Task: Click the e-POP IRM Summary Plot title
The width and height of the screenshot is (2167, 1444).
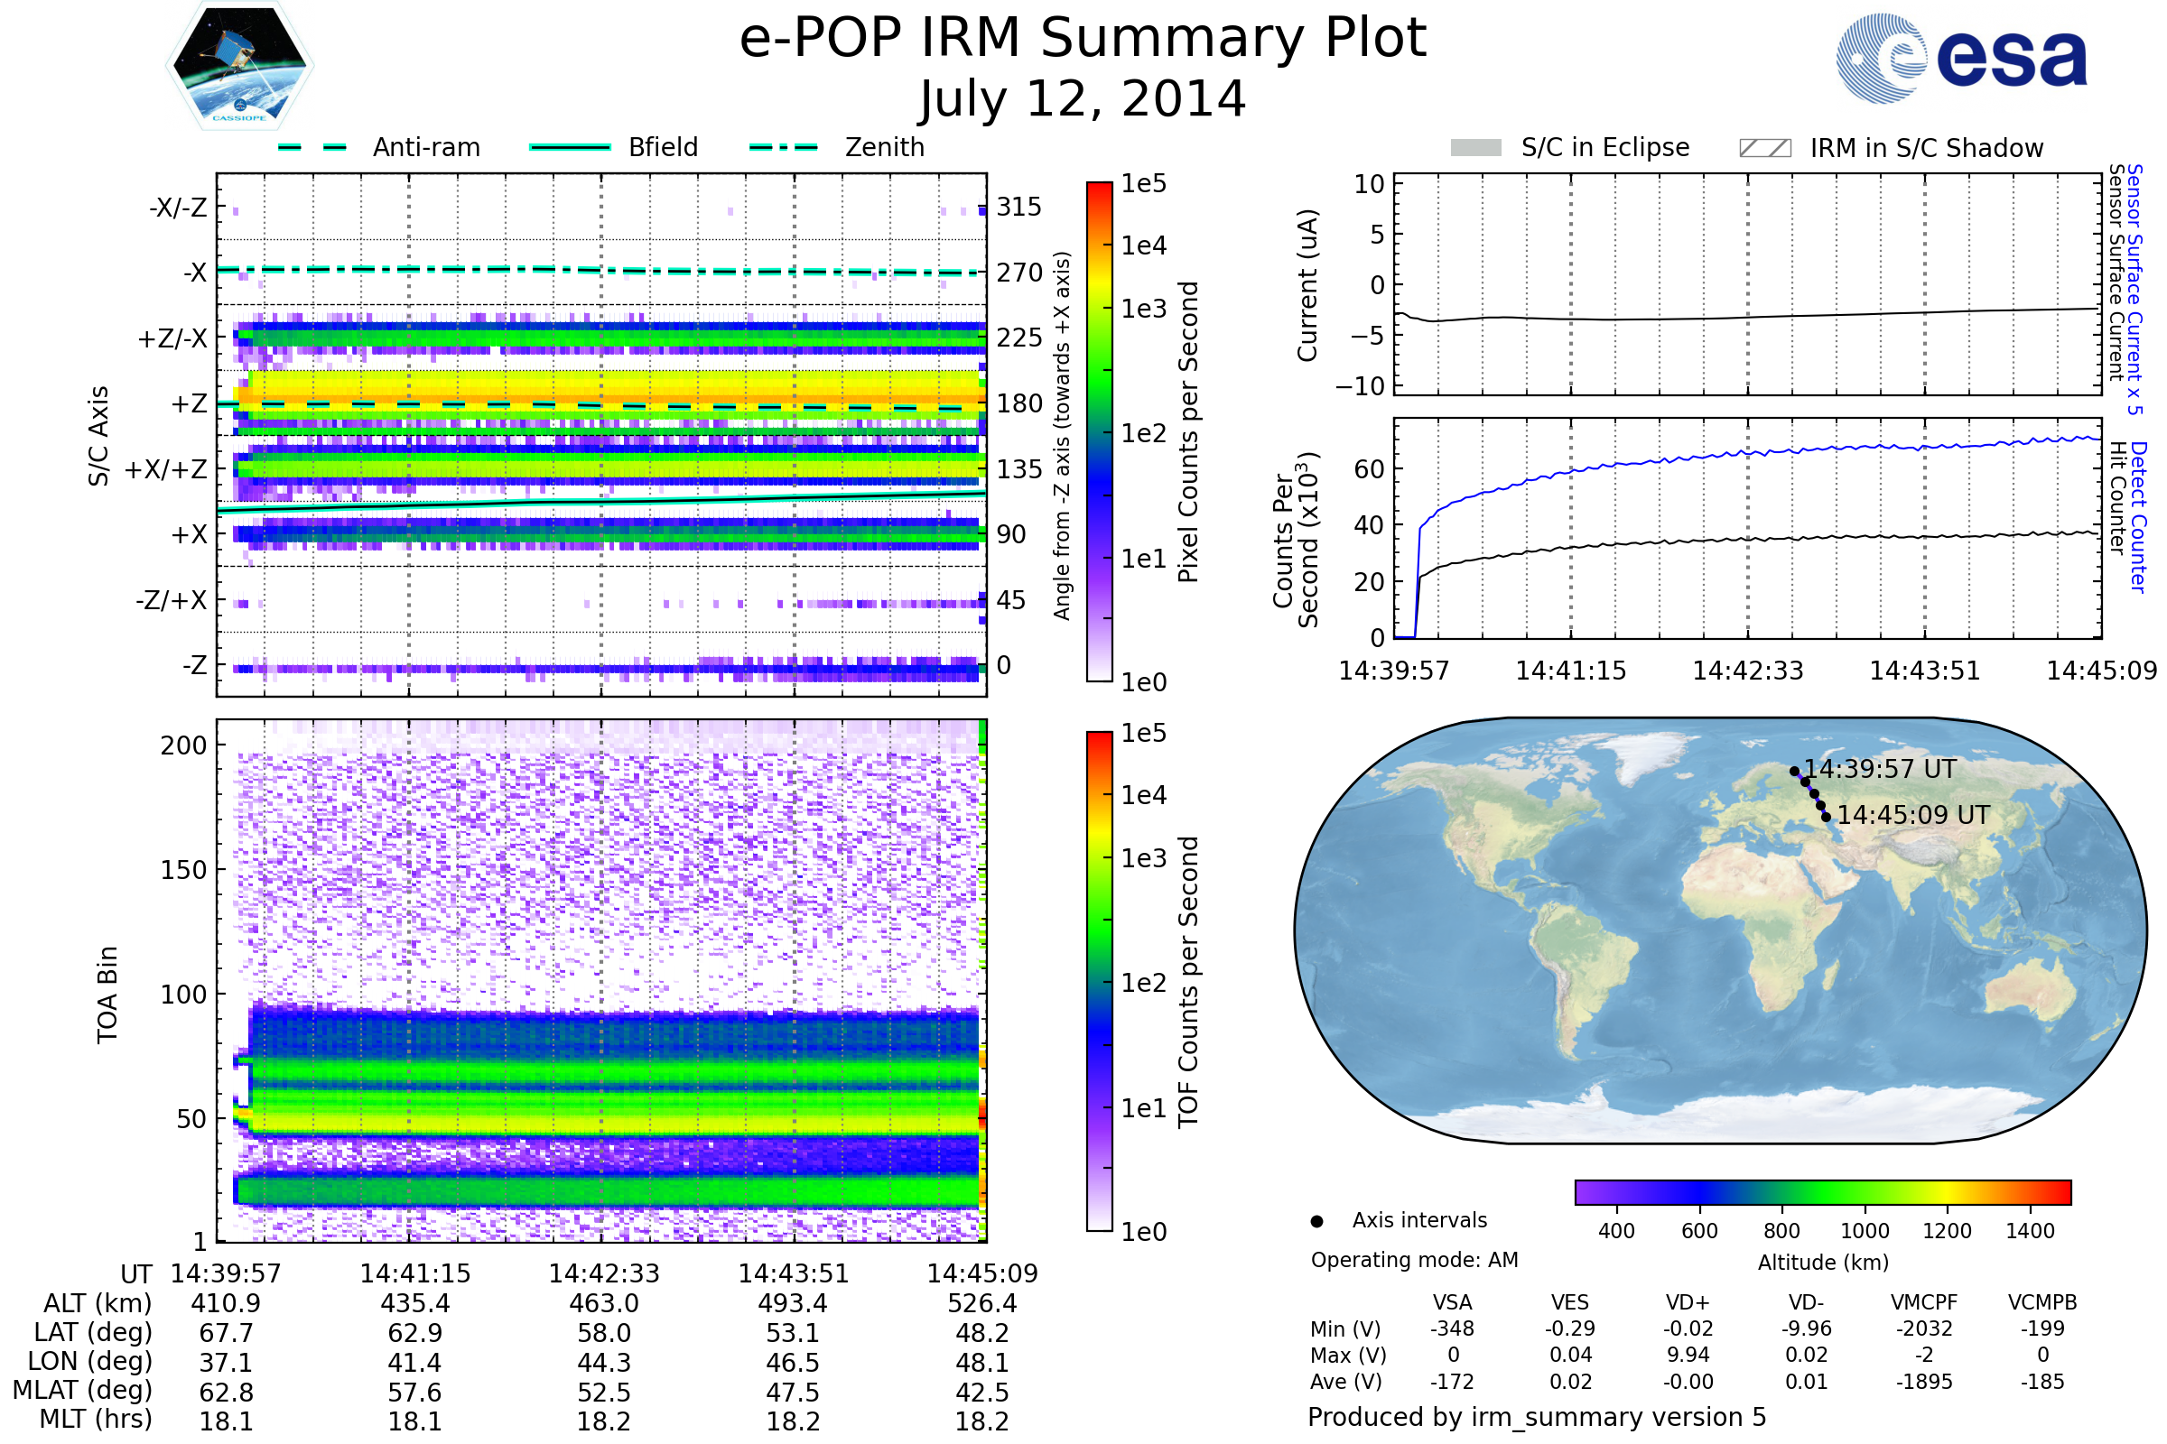Action: (x=1083, y=39)
